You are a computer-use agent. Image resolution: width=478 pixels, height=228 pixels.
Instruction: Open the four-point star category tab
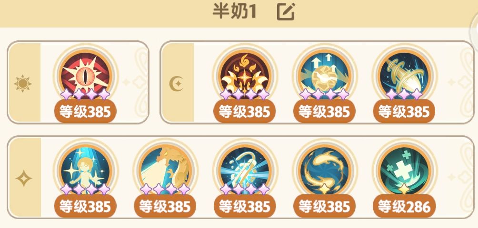coord(24,178)
